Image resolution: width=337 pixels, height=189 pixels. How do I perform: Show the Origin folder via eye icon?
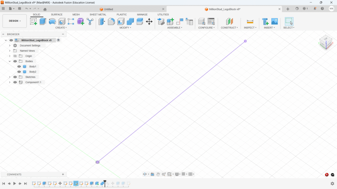pos(15,56)
